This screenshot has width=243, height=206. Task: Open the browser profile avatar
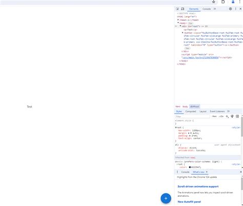pos(233,2)
